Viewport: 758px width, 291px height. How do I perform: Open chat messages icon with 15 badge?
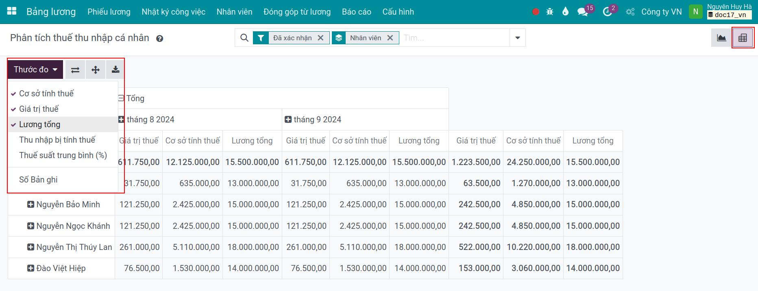pos(582,12)
